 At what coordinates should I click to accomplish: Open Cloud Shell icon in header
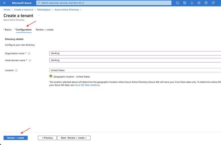(177, 3)
